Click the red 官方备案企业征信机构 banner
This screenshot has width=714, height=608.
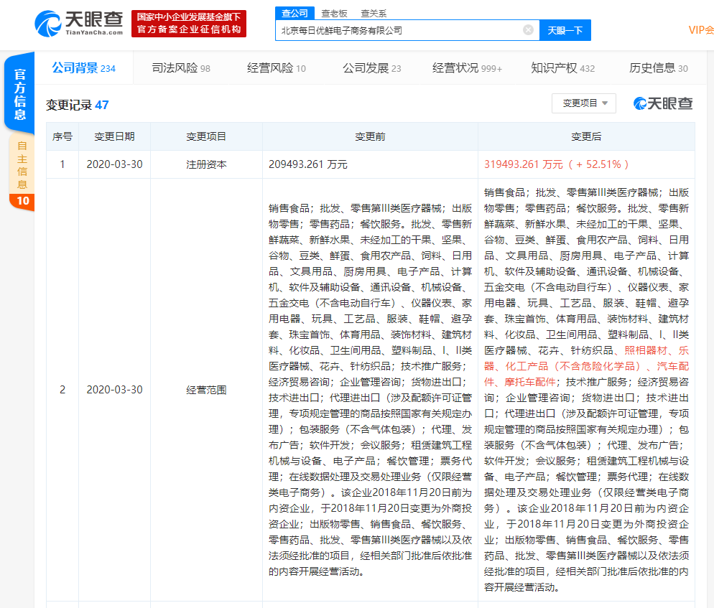[189, 24]
